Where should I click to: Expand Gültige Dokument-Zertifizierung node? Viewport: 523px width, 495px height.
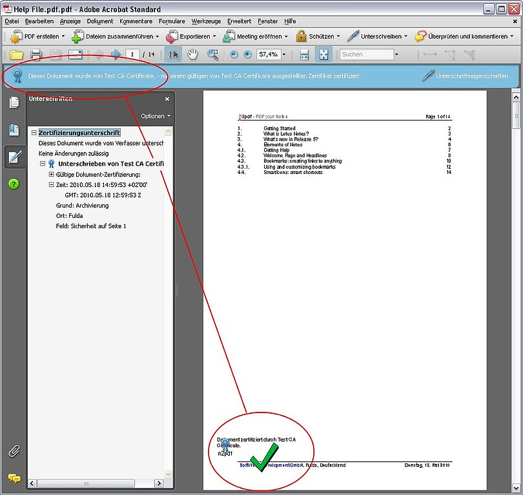tap(52, 175)
